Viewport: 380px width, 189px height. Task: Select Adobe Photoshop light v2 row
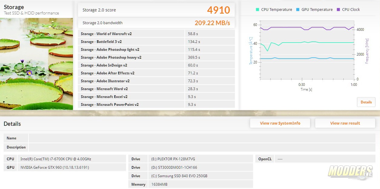pos(156,49)
